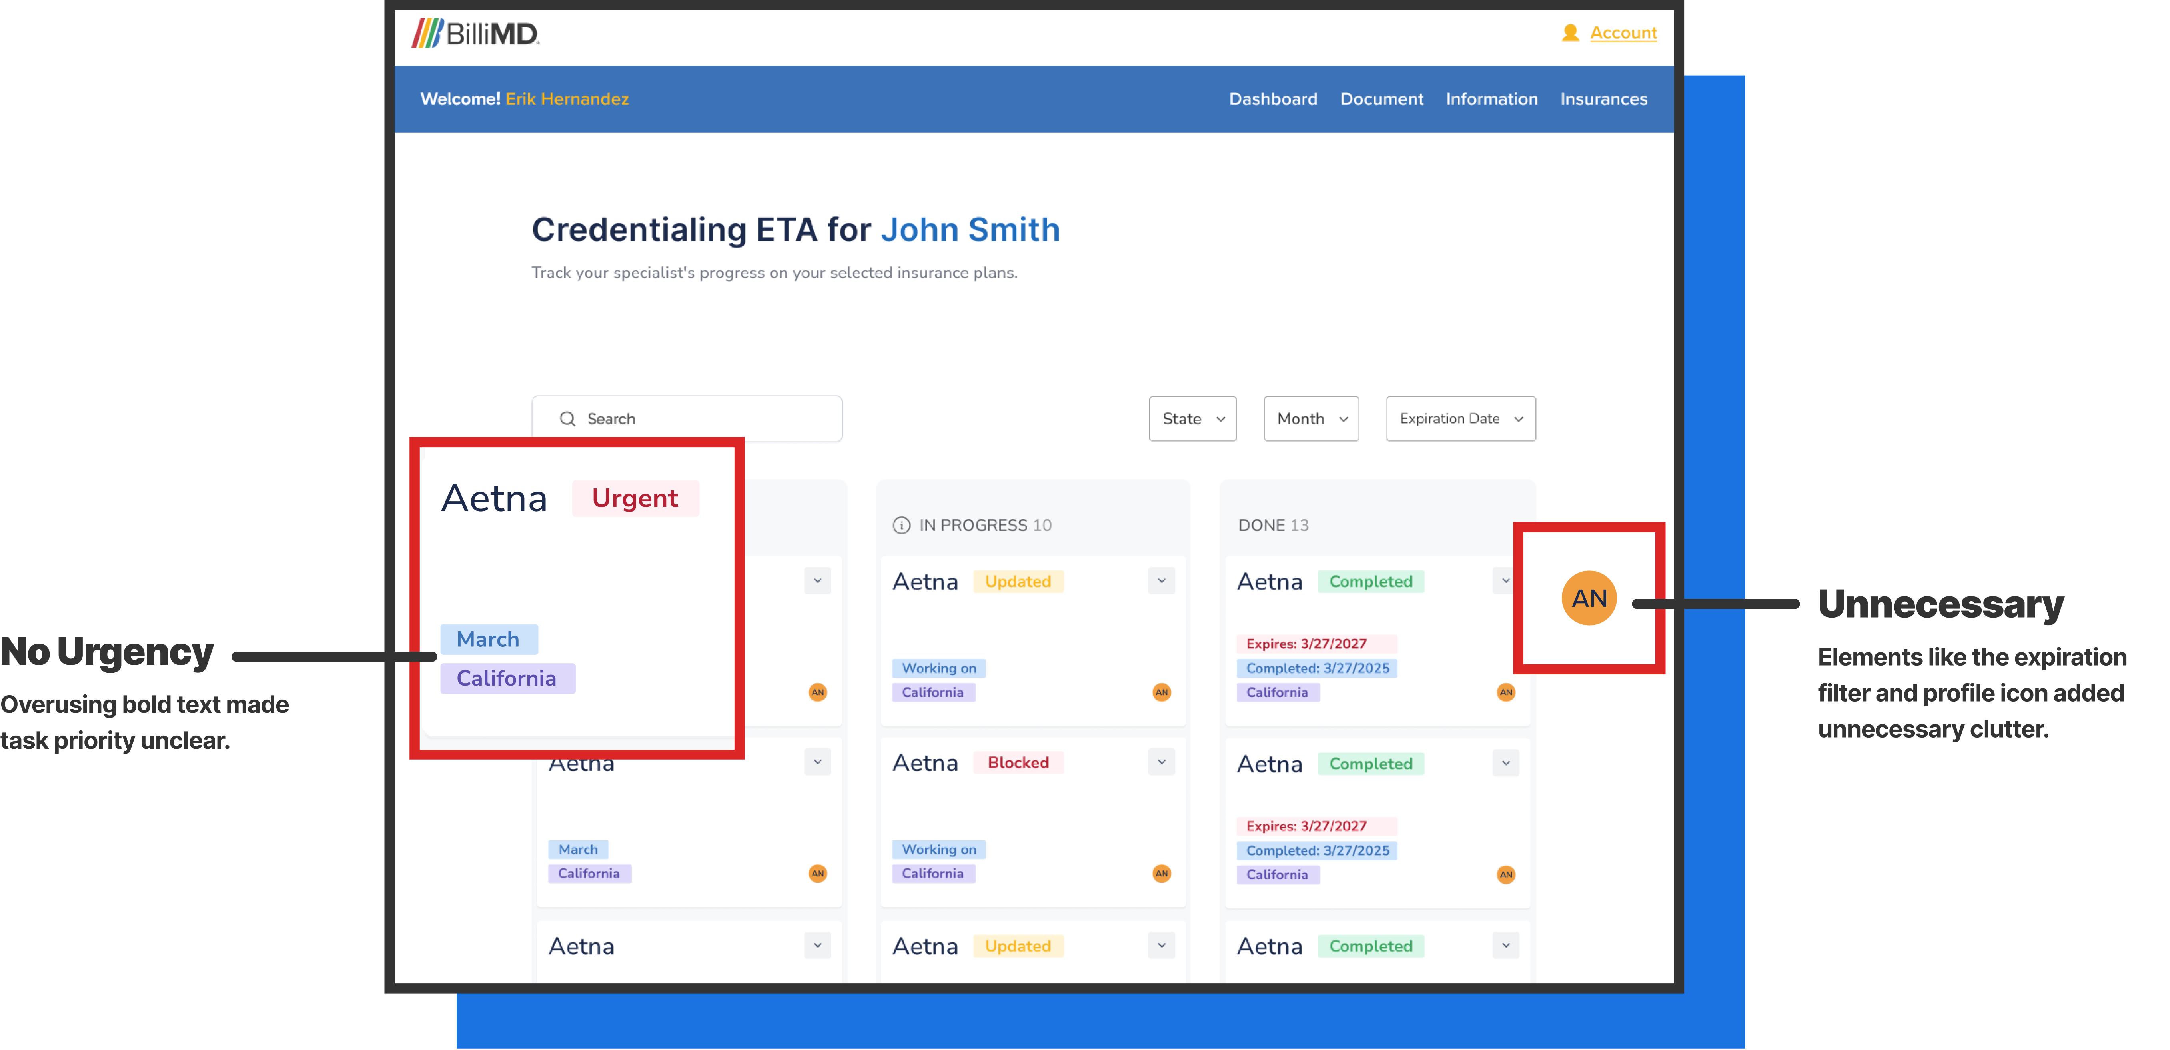Expand the second Completed Aetna card chevron
Viewport: 2170px width, 1050px height.
pos(1505,764)
